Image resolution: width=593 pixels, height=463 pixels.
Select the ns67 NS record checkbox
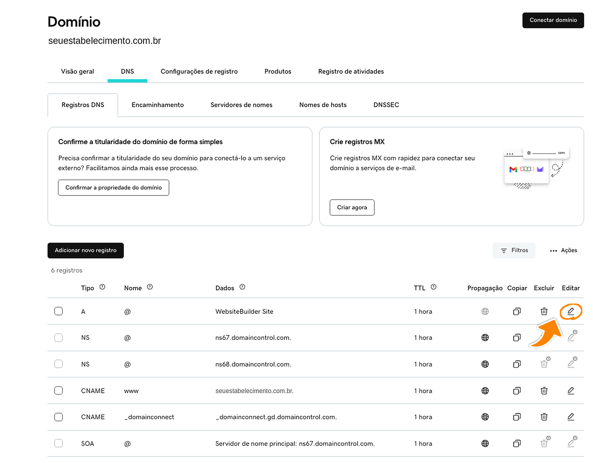tap(58, 338)
